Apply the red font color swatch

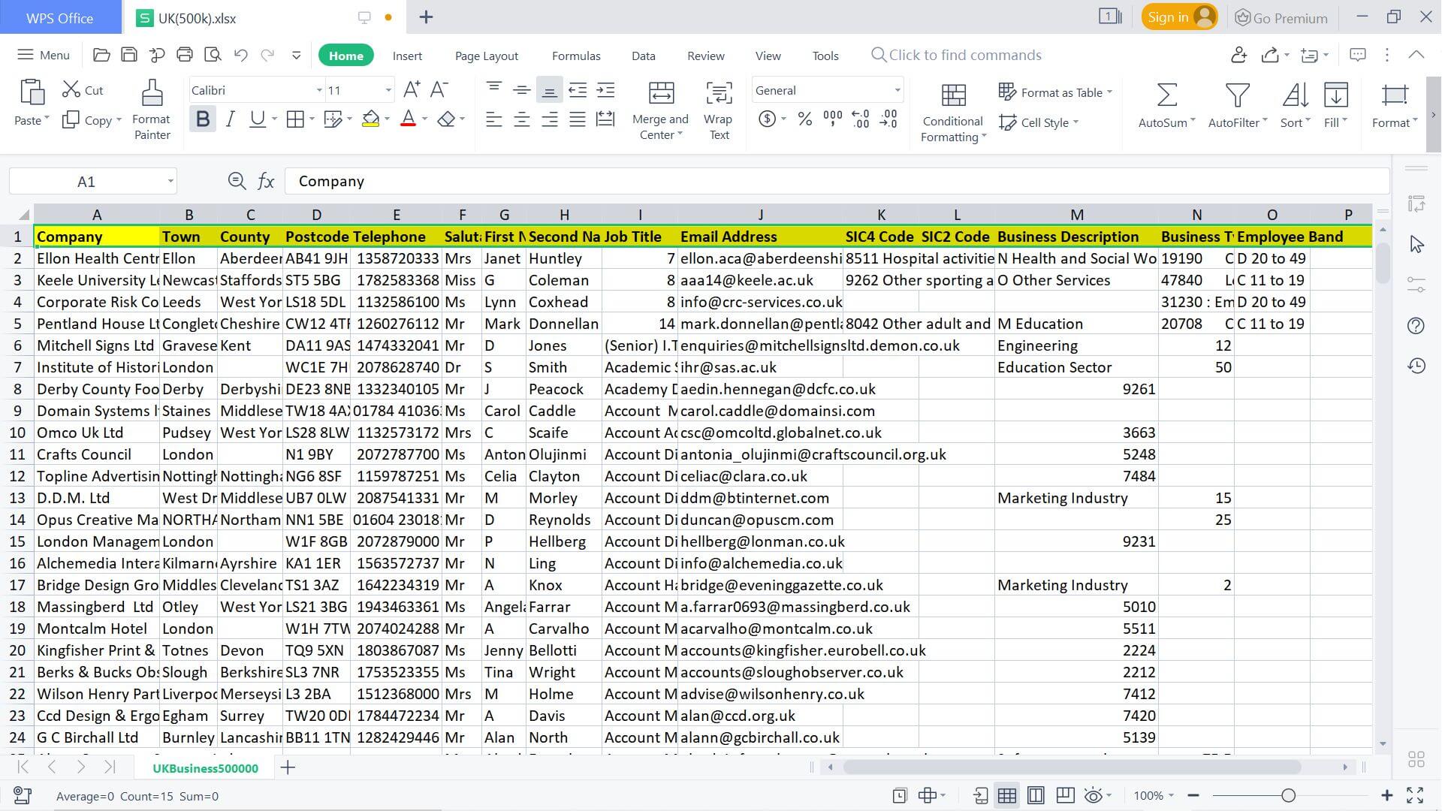coord(408,119)
